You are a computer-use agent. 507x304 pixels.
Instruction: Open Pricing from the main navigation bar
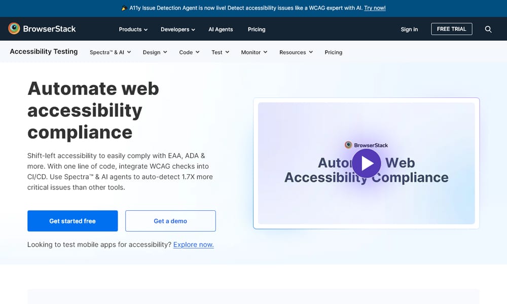257,29
